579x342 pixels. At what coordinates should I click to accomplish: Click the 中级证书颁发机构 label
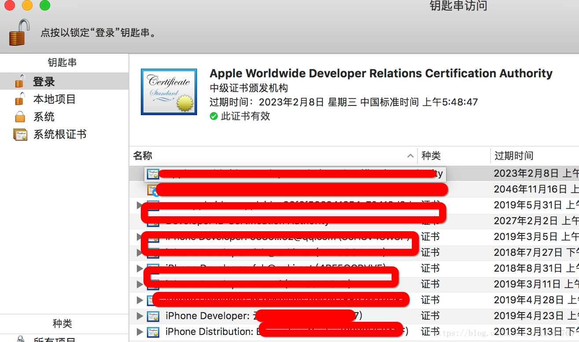tap(249, 88)
